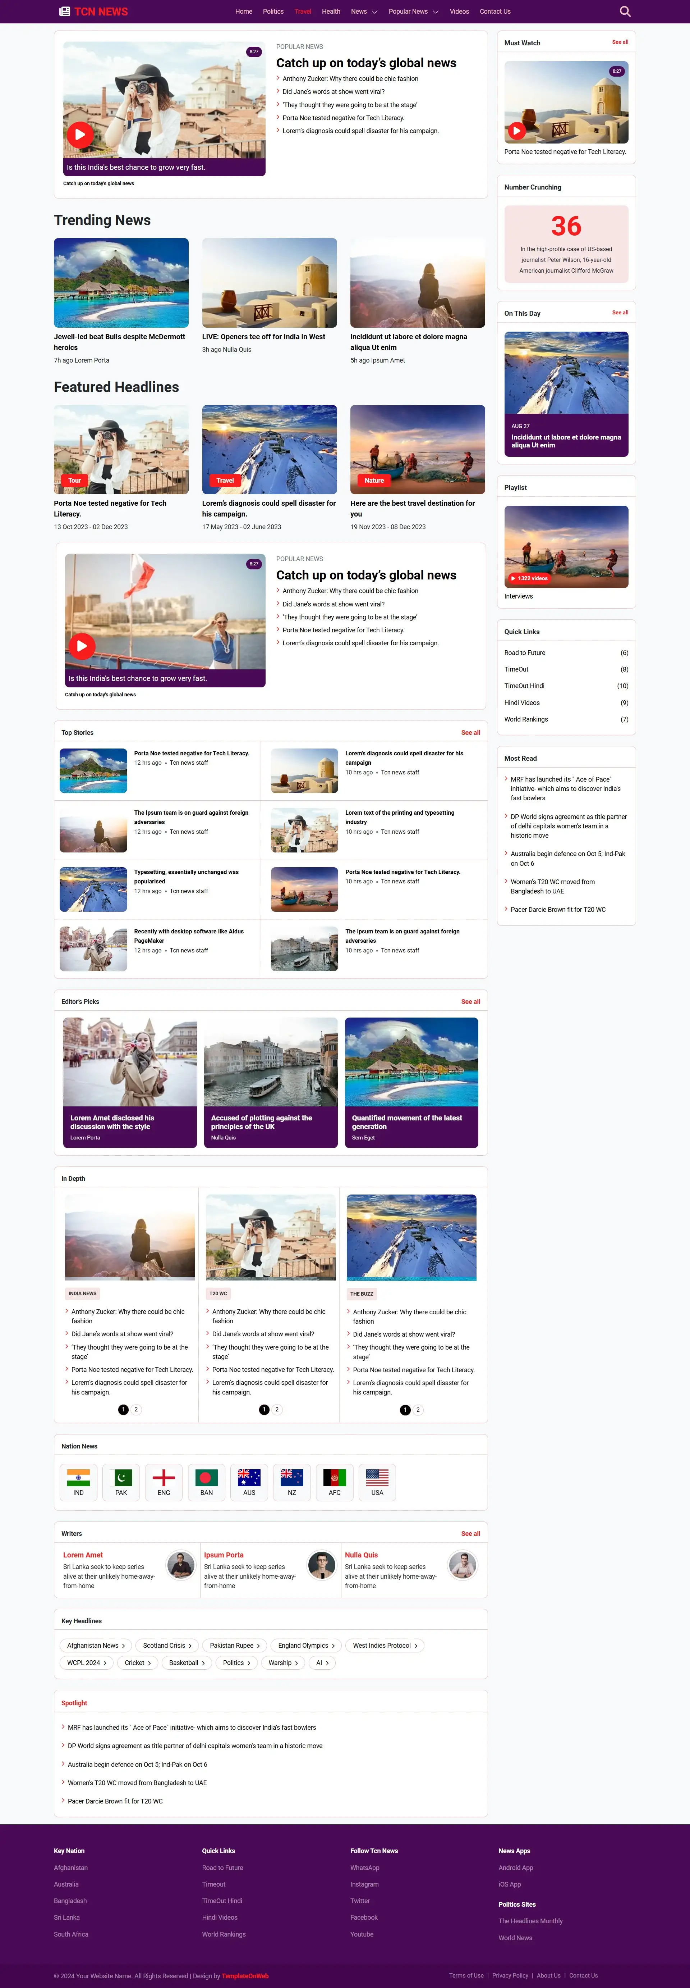This screenshot has height=1988, width=690.
Task: Select Politics in the navigation bar
Action: (x=273, y=12)
